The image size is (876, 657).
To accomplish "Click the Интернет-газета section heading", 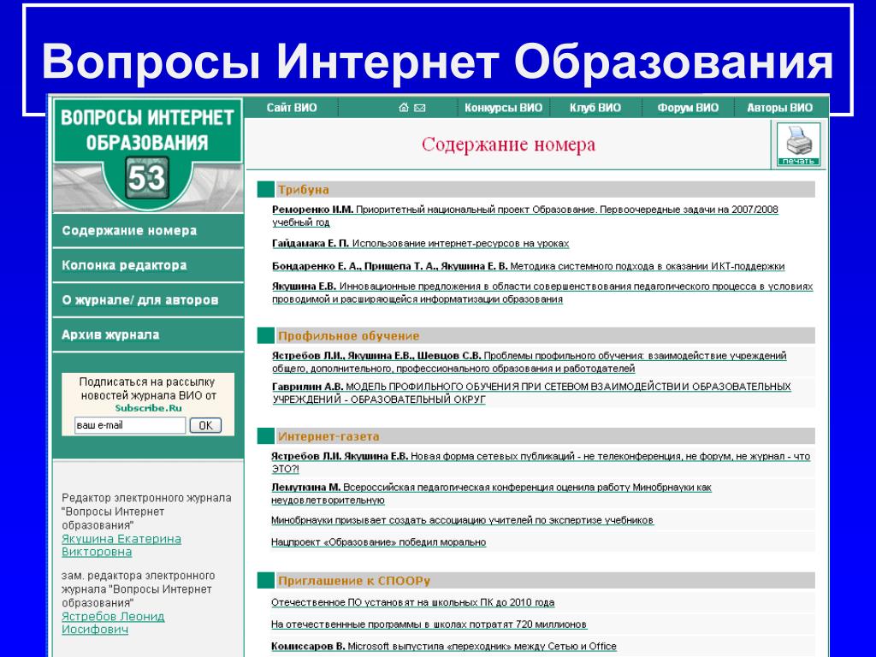I will tap(328, 436).
